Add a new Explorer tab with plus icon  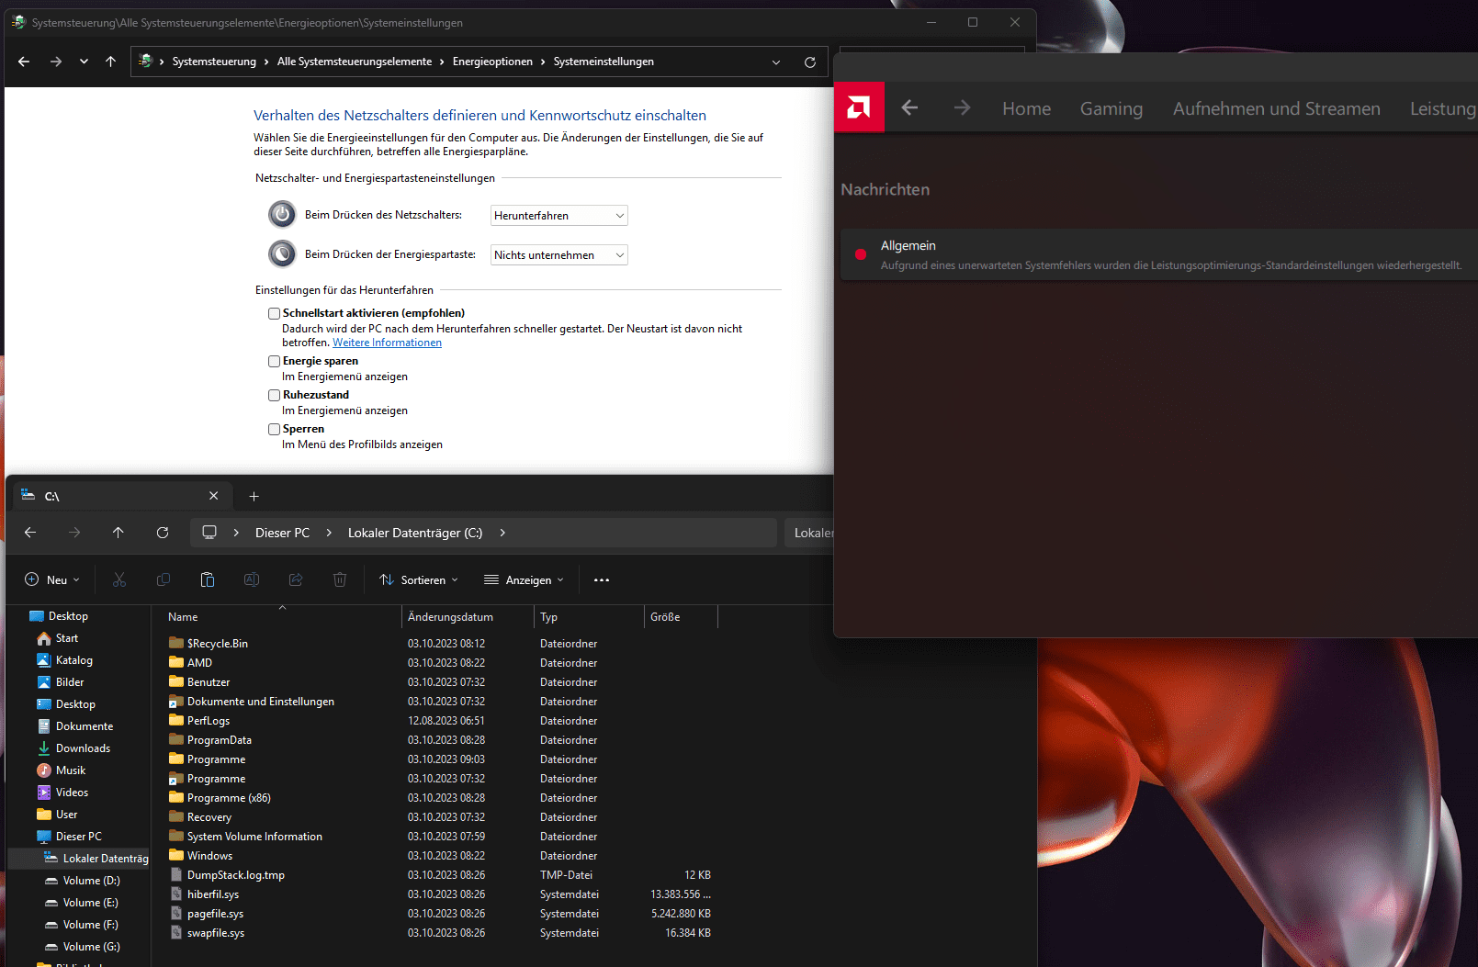[254, 496]
